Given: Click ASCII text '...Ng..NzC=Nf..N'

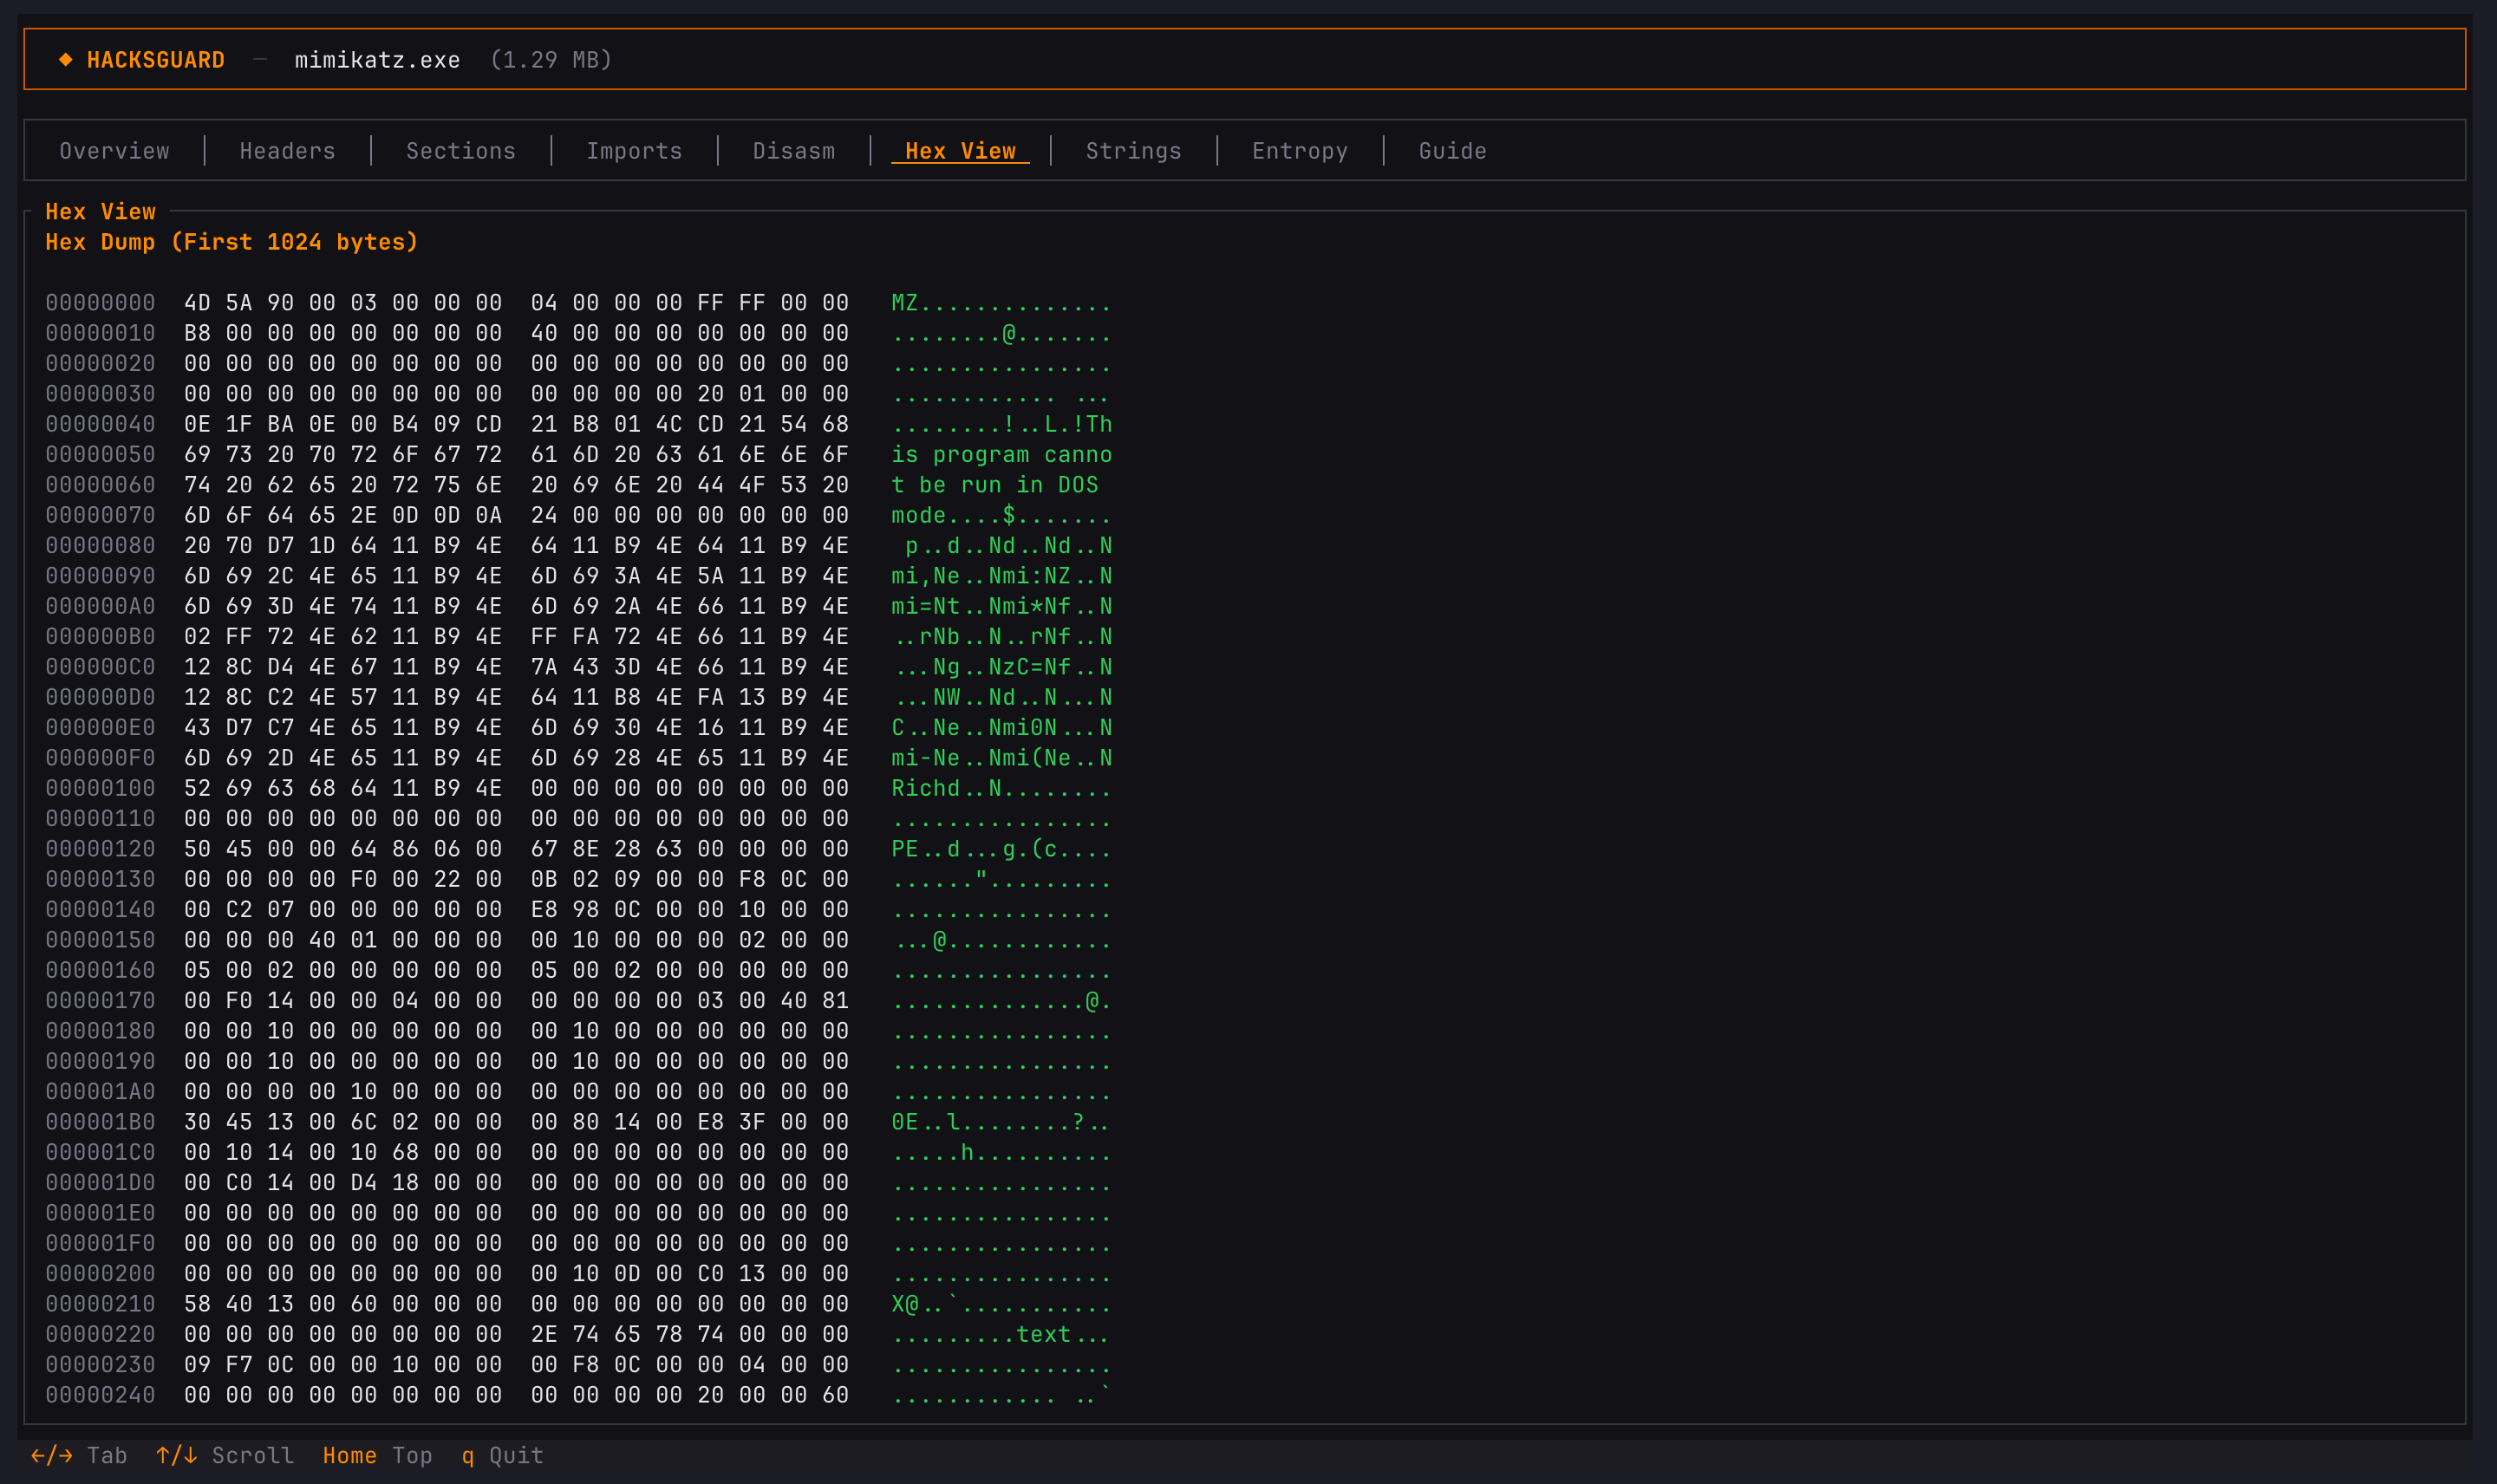Looking at the screenshot, I should (x=1002, y=667).
